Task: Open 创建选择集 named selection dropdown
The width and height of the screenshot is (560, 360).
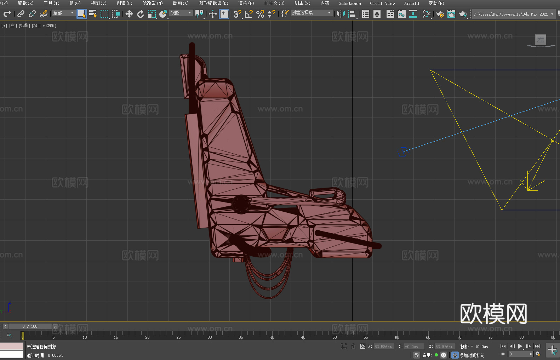Action: (x=312, y=13)
